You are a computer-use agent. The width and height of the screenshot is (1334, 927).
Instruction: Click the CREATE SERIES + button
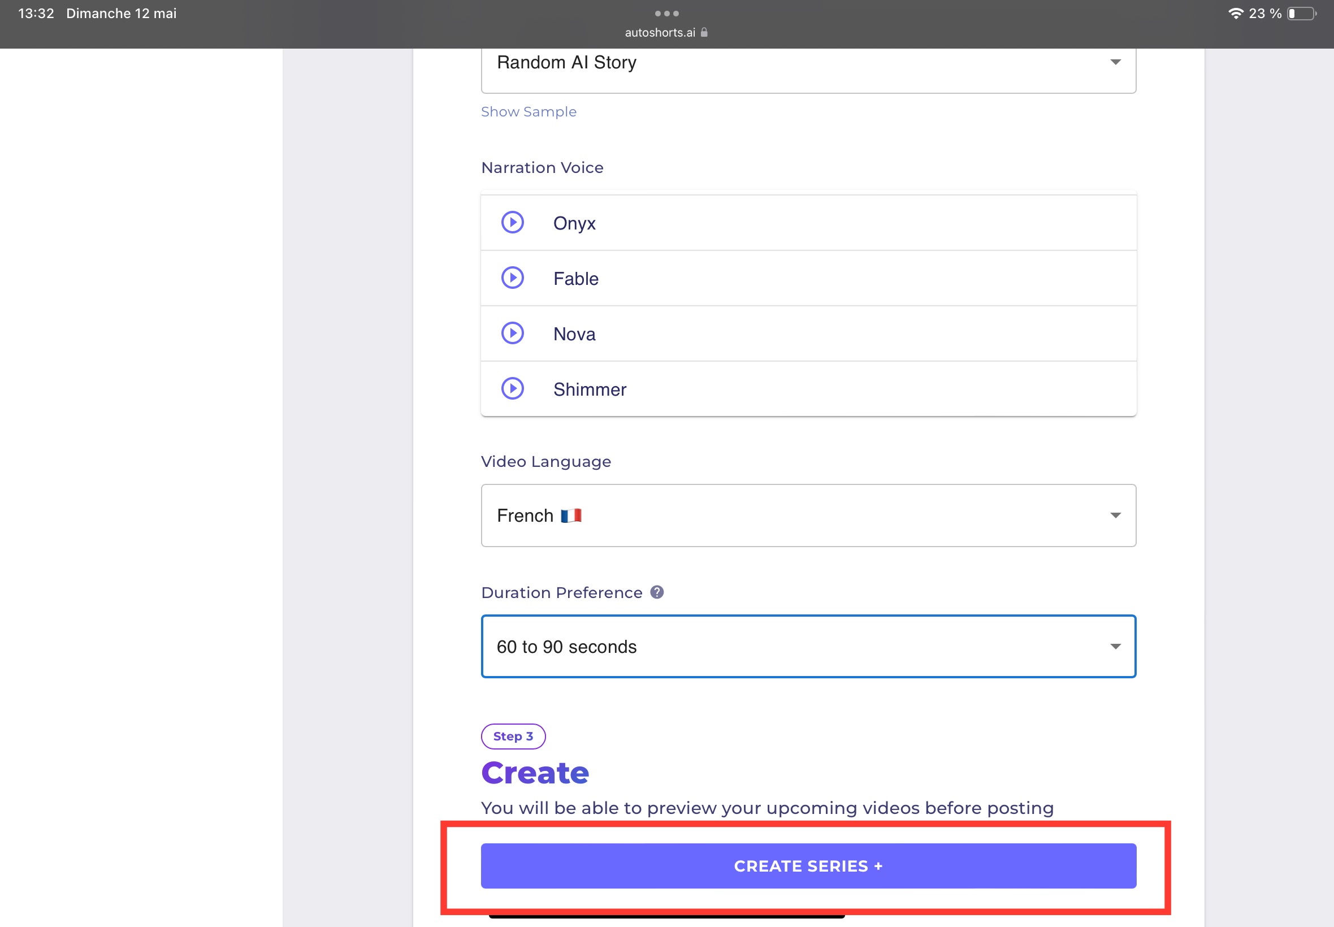pos(808,865)
